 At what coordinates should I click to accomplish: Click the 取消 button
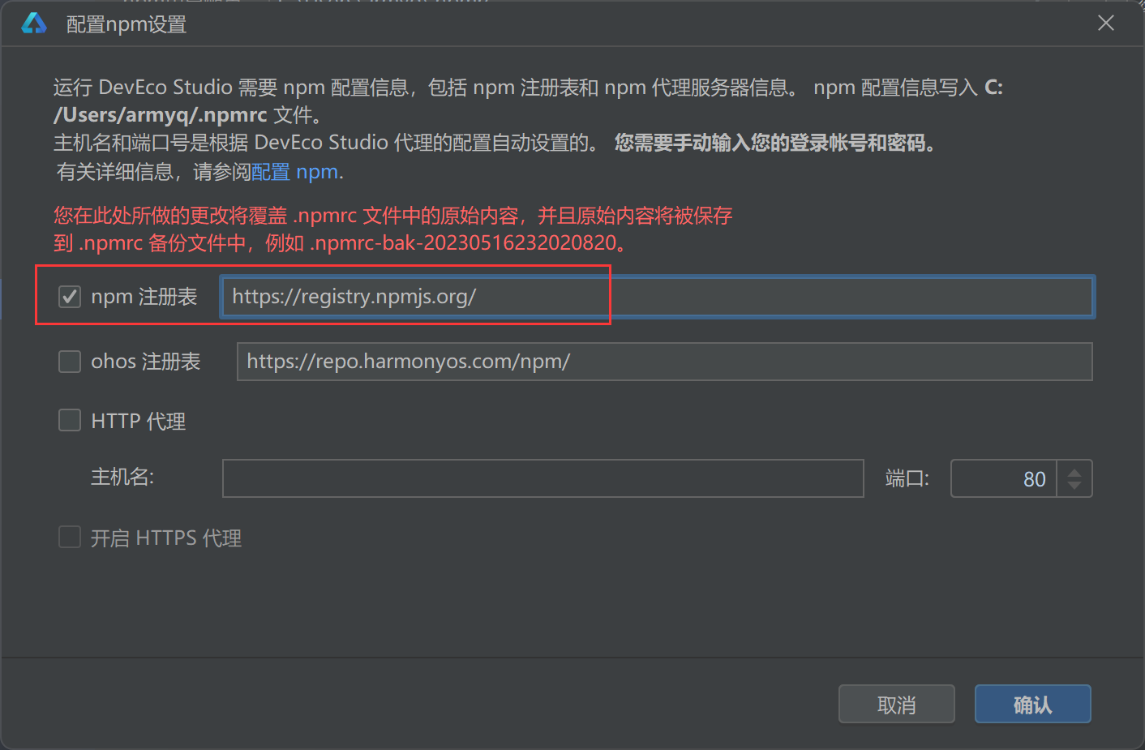[897, 704]
